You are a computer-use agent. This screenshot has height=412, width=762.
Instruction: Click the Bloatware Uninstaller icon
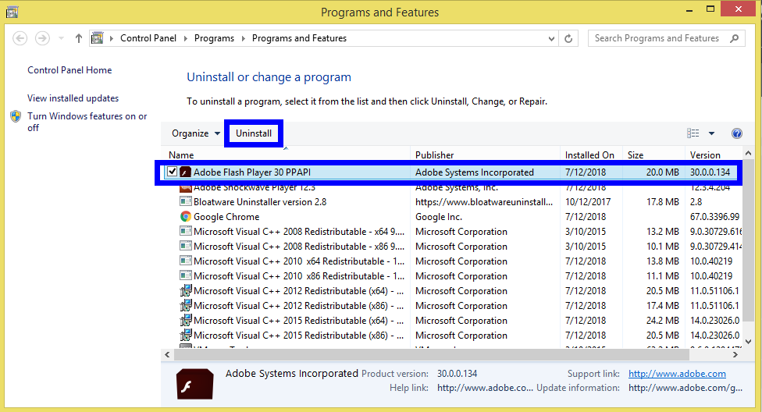click(x=185, y=201)
